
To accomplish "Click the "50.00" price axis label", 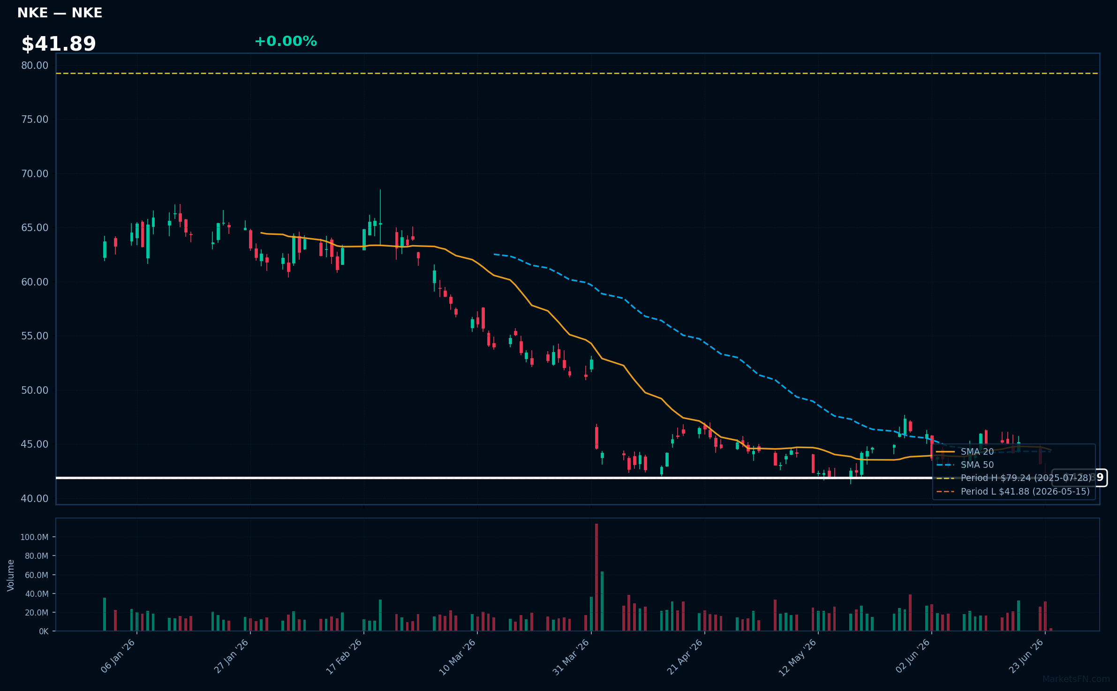I will tap(35, 391).
